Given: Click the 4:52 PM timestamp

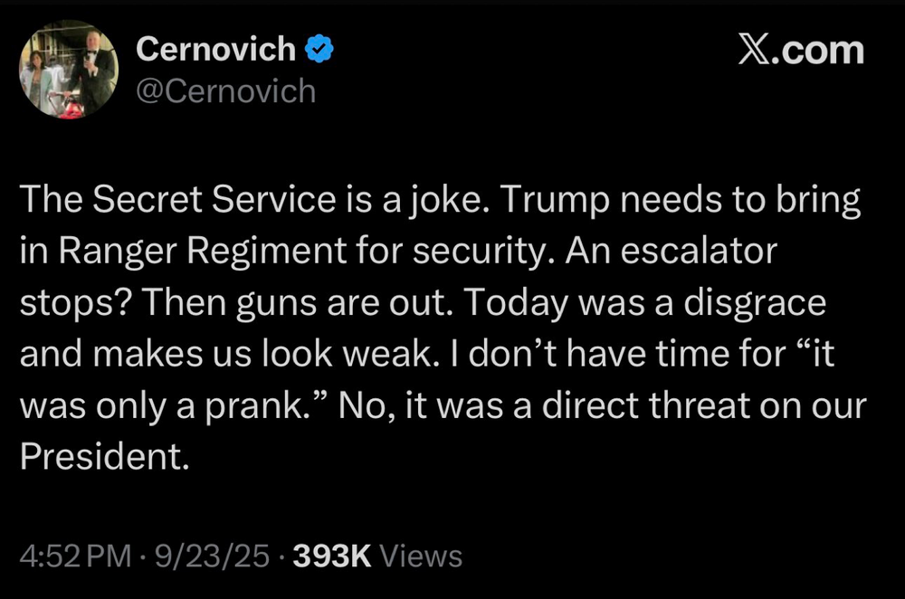Looking at the screenshot, I should [75, 556].
